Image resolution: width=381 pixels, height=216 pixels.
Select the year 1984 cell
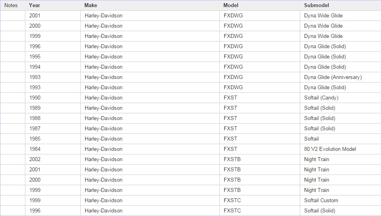[35, 149]
